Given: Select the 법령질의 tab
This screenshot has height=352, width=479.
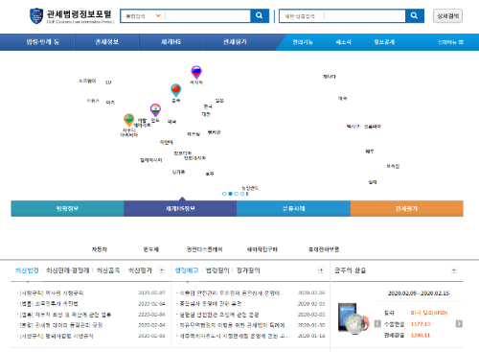Looking at the screenshot, I should pyautogui.click(x=217, y=270).
